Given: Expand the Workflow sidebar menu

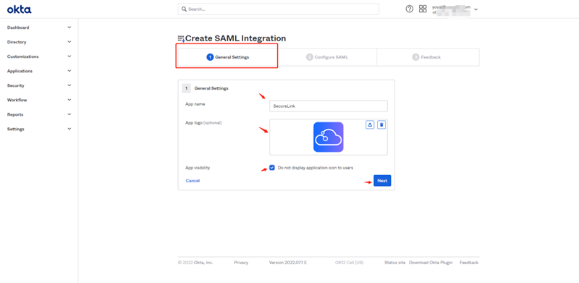Looking at the screenshot, I should [39, 100].
